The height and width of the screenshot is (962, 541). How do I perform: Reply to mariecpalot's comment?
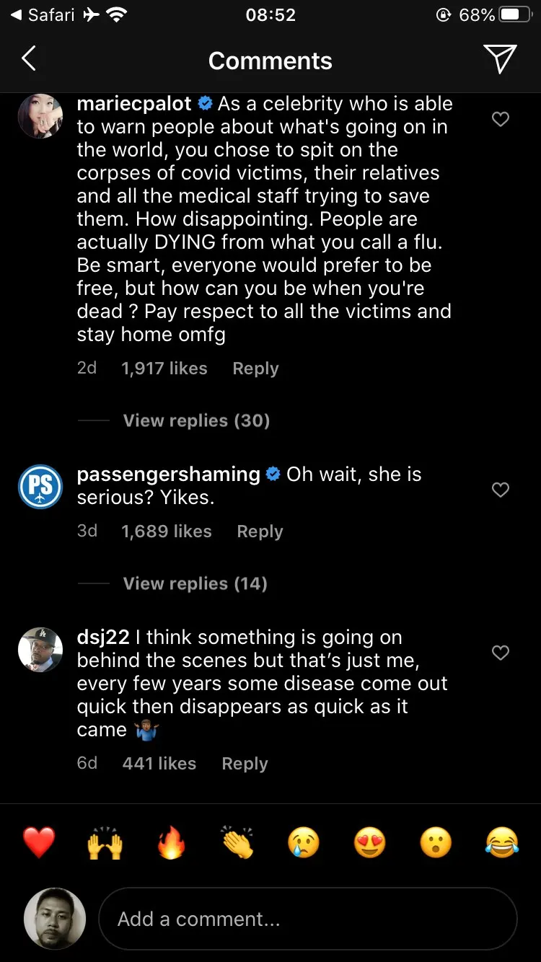(255, 369)
